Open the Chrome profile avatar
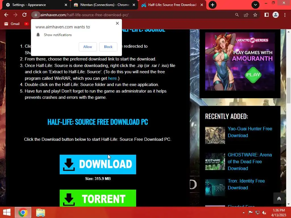The image size is (291, 218). [276, 15]
